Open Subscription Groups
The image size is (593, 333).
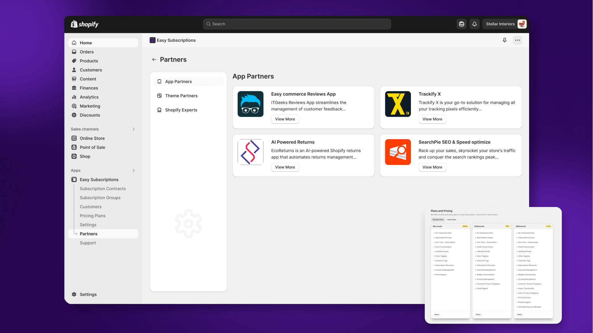(100, 198)
